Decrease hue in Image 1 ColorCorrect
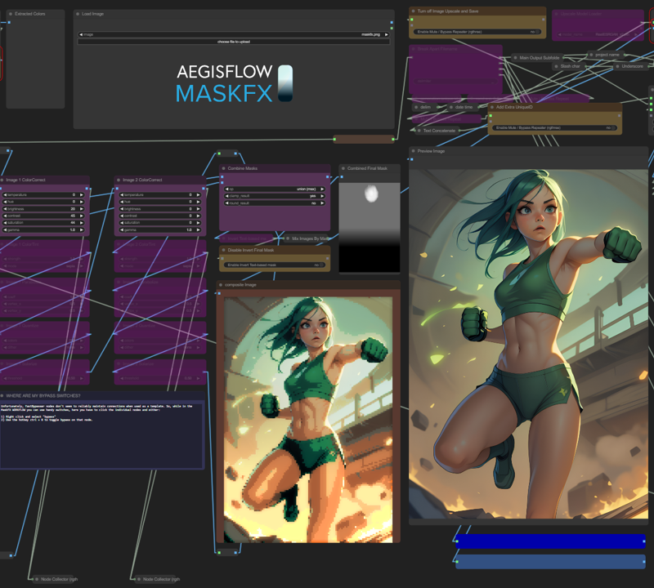The width and height of the screenshot is (654, 588). (5, 202)
